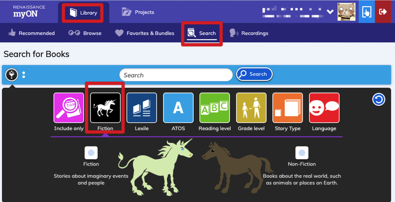Open Favorites & Bundles

point(145,33)
